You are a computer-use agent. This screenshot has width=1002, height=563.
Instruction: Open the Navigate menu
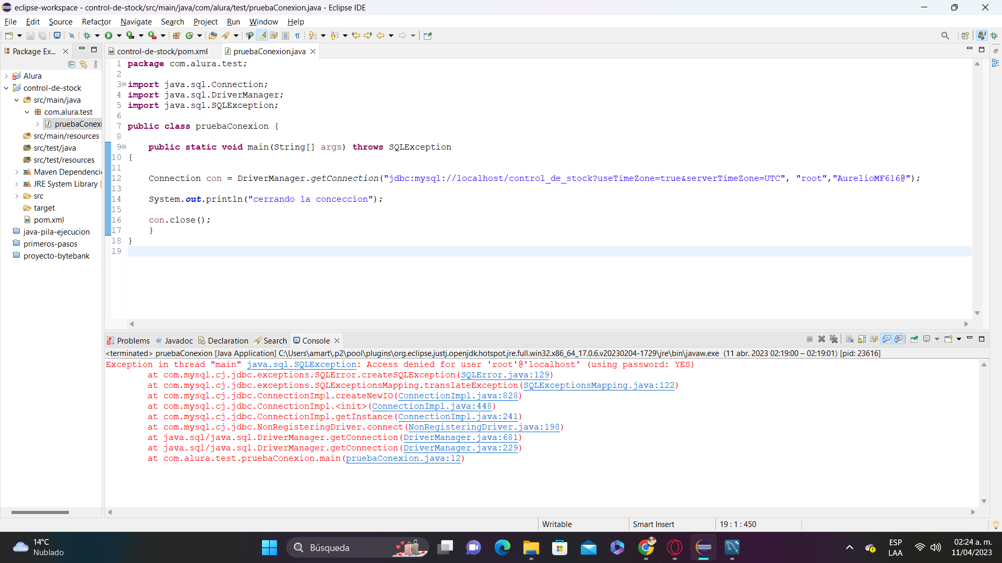(x=136, y=22)
